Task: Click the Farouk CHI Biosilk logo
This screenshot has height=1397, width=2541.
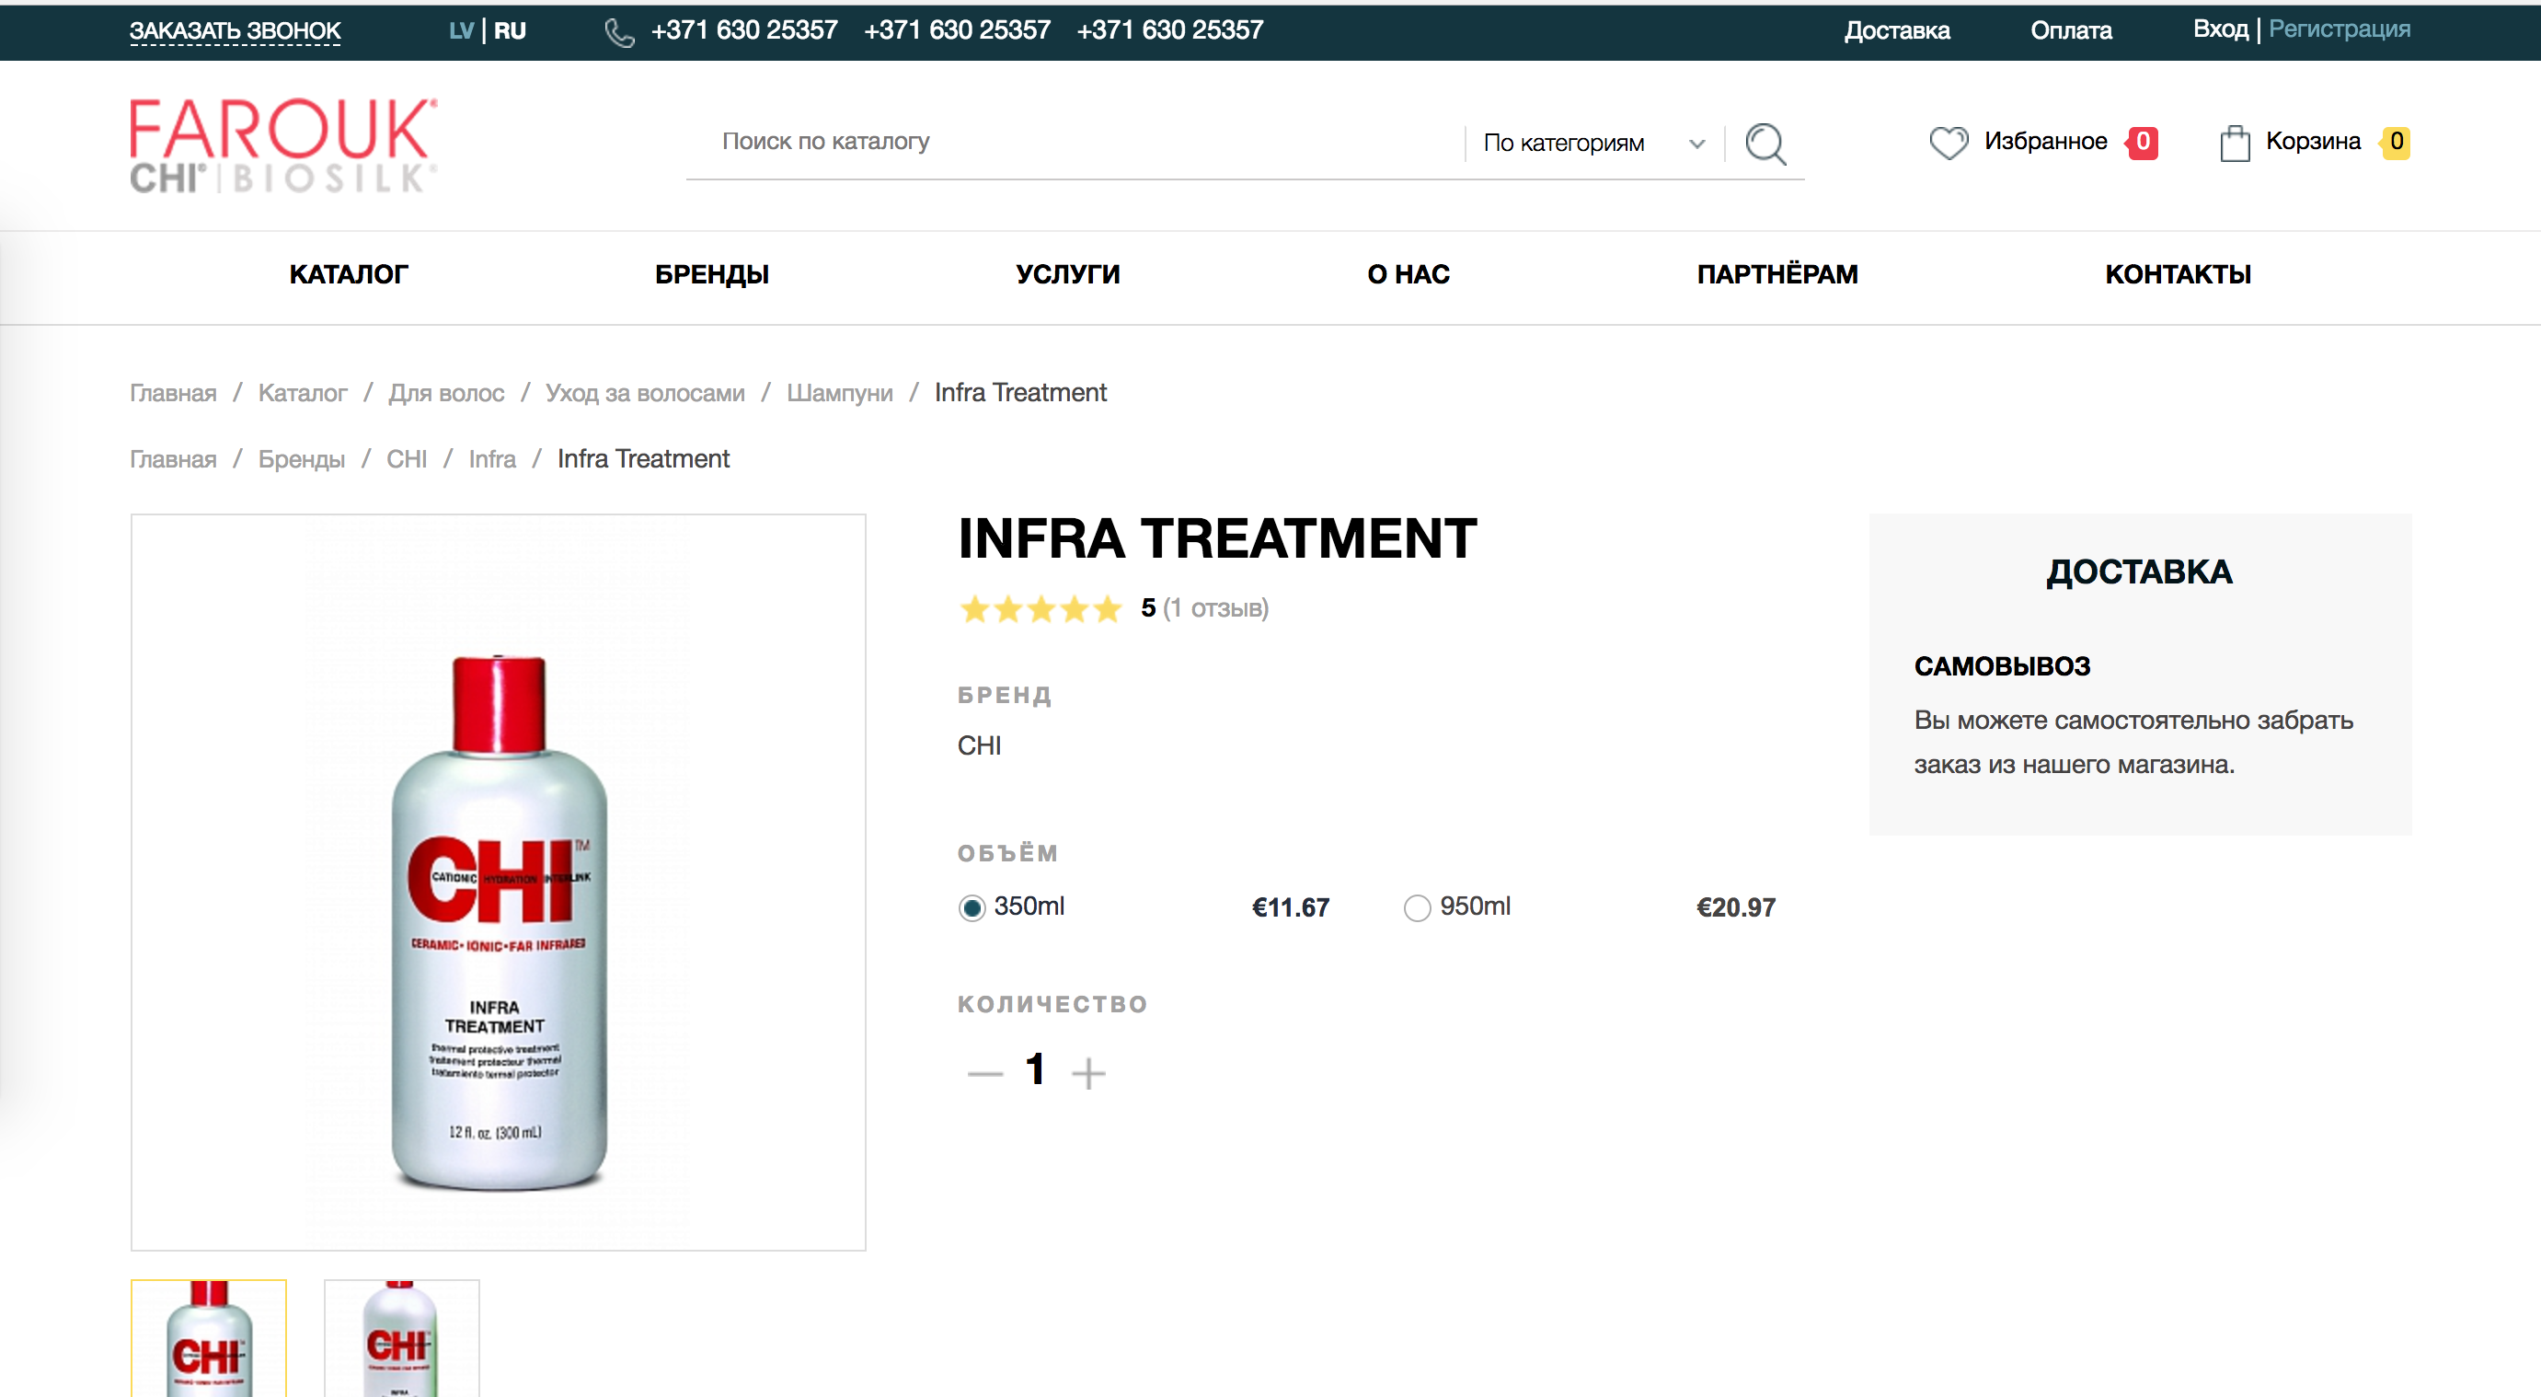Action: point(283,145)
